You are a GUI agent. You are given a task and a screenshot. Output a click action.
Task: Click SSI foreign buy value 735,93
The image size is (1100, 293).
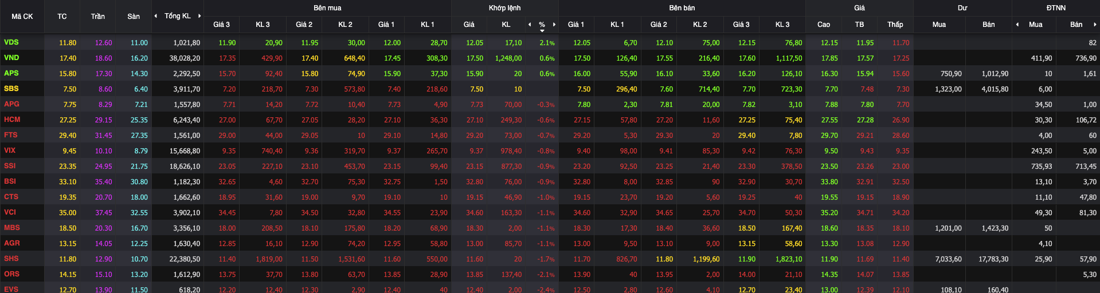point(1042,167)
